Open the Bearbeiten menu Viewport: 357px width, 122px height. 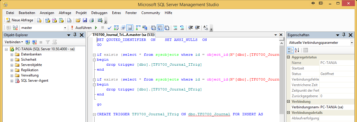coord(27,13)
